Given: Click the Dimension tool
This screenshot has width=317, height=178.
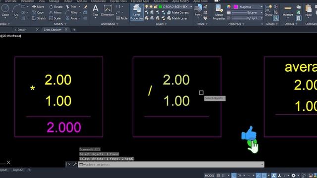Looking at the screenshot, I should [x=107, y=10].
